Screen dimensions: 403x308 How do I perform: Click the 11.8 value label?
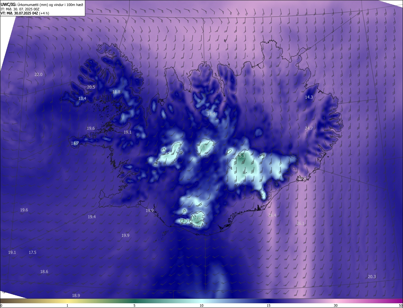coord(116,92)
